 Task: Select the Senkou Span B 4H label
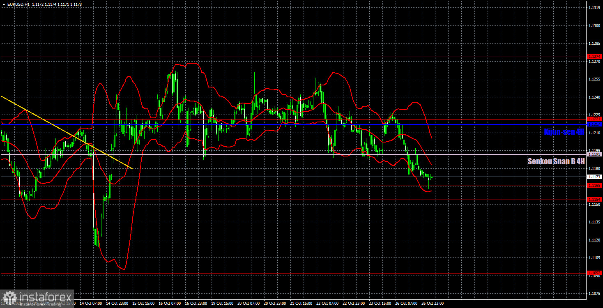coord(556,161)
